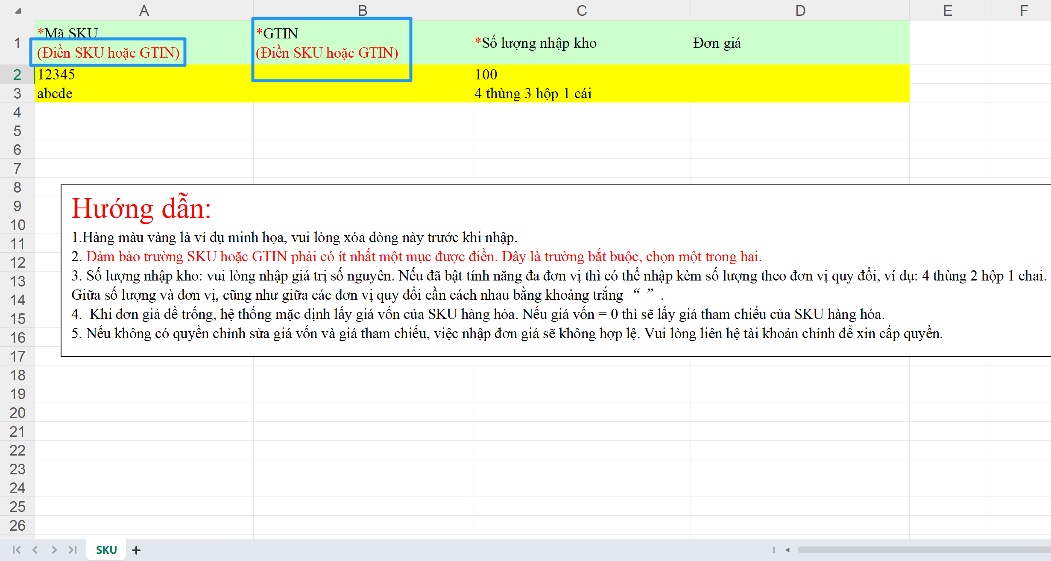1051x561 pixels.
Task: Go to first sheet navigation arrow
Action: click(x=16, y=550)
